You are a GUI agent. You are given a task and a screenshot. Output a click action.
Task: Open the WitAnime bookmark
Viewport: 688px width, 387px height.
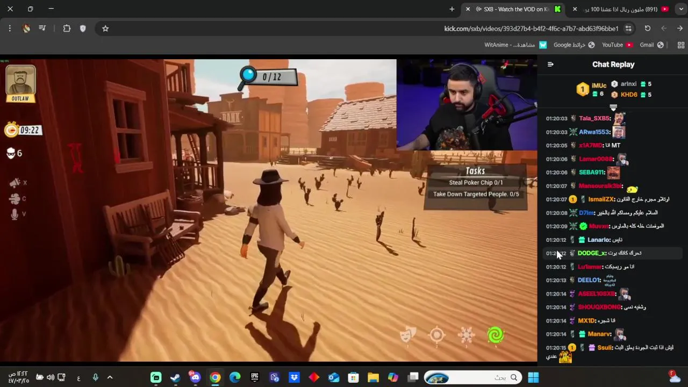click(515, 45)
